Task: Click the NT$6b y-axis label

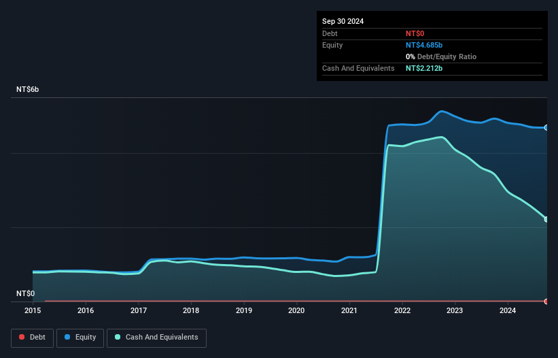Action: (27, 89)
